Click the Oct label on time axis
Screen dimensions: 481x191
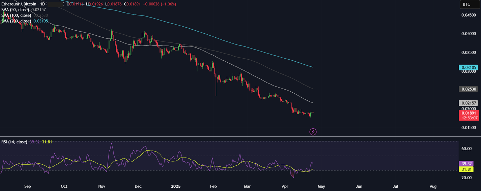[x=64, y=186]
